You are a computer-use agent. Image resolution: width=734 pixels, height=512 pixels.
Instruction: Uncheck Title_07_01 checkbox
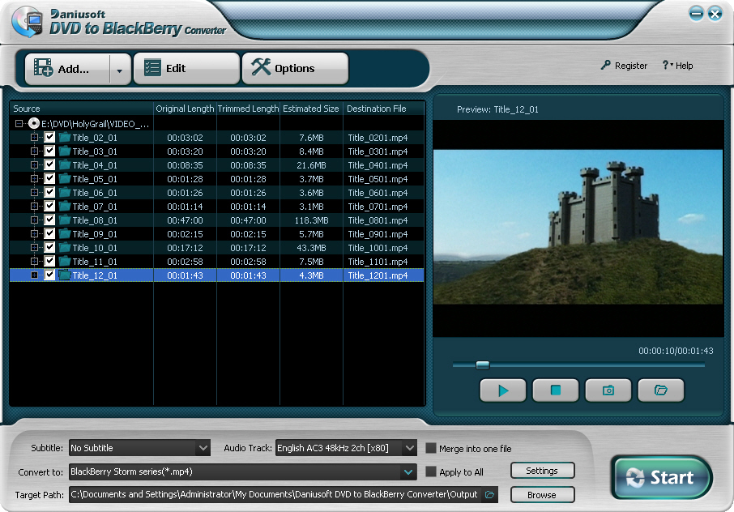tap(49, 206)
